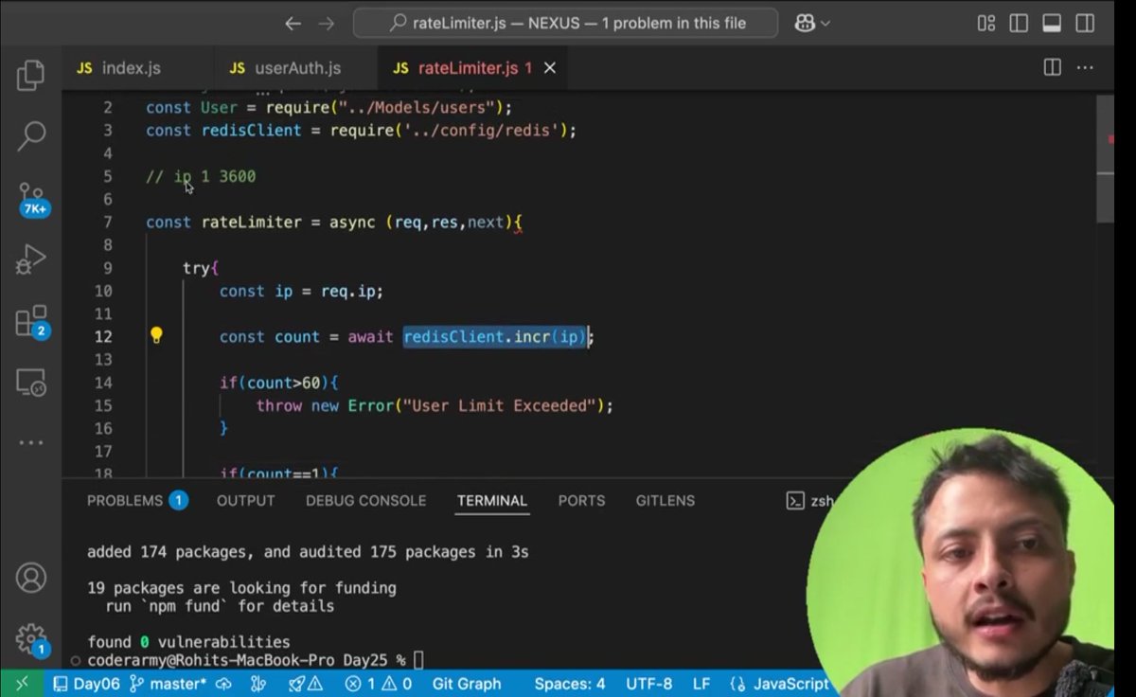Screen dimensions: 1136x697
Task: Open the DEBUG CONSOLE panel tab
Action: 365,500
